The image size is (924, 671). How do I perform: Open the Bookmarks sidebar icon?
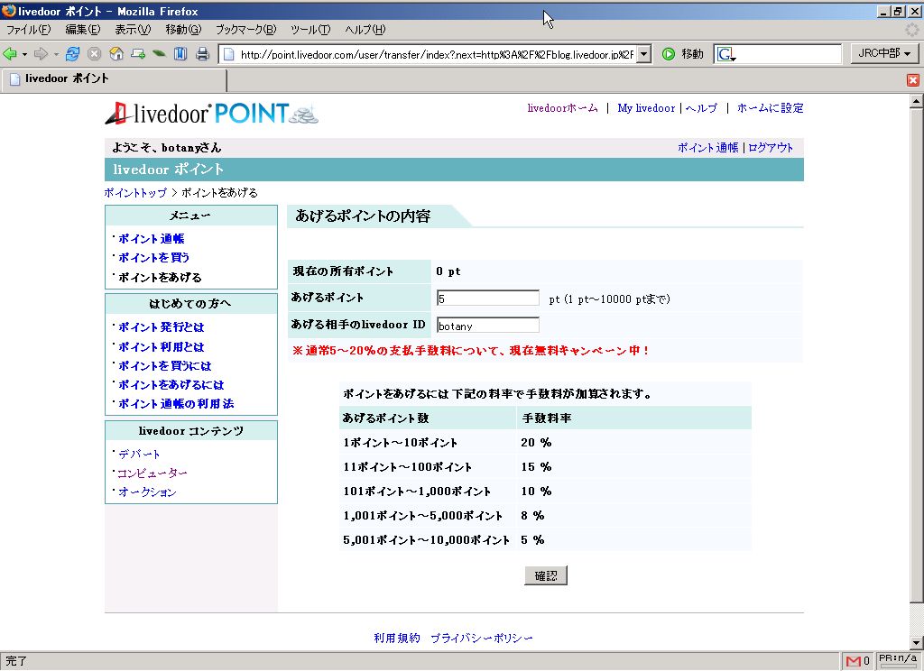point(180,54)
